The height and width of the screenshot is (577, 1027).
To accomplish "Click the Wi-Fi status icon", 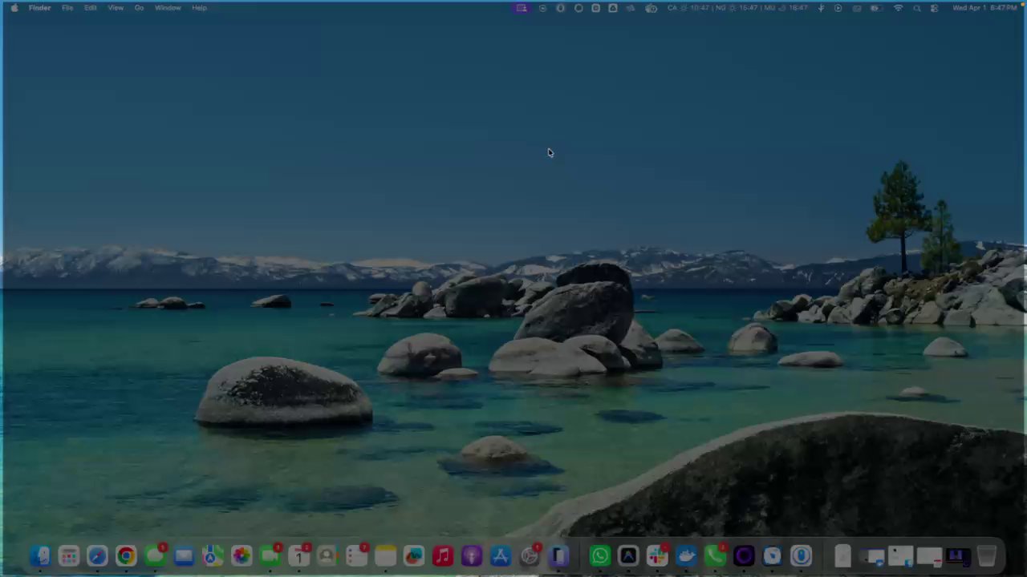I will (x=898, y=8).
